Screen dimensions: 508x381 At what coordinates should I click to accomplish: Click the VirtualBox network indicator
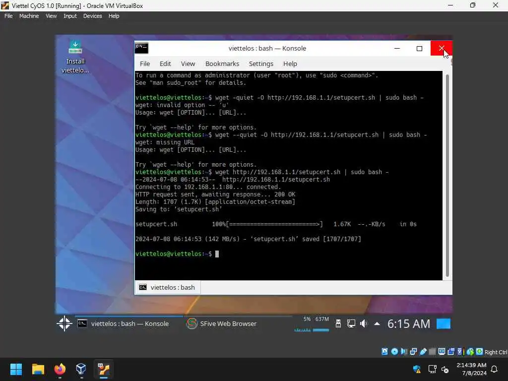pos(413,352)
